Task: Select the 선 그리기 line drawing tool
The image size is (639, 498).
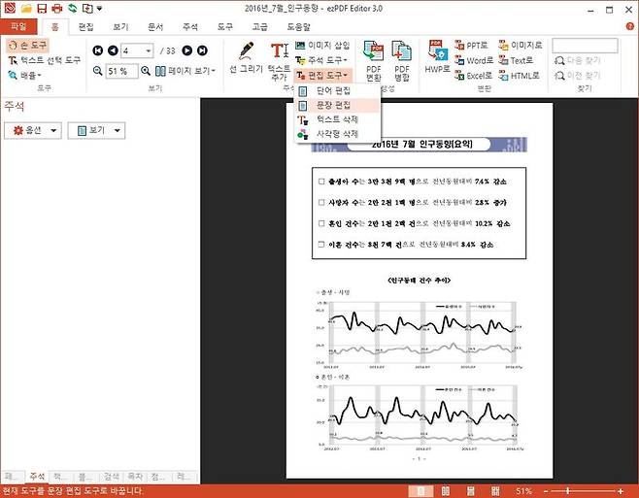Action: 246,58
